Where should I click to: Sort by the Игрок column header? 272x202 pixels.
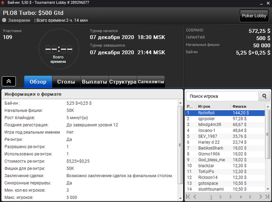(x=213, y=106)
